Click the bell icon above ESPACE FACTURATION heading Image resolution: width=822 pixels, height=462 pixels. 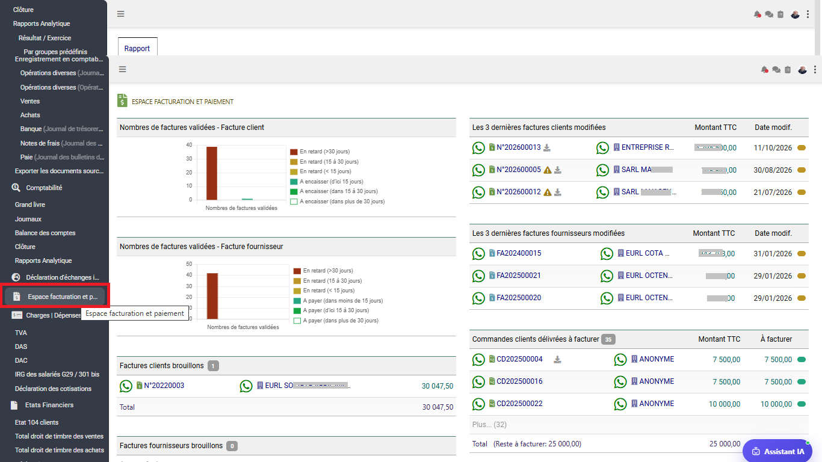click(764, 70)
